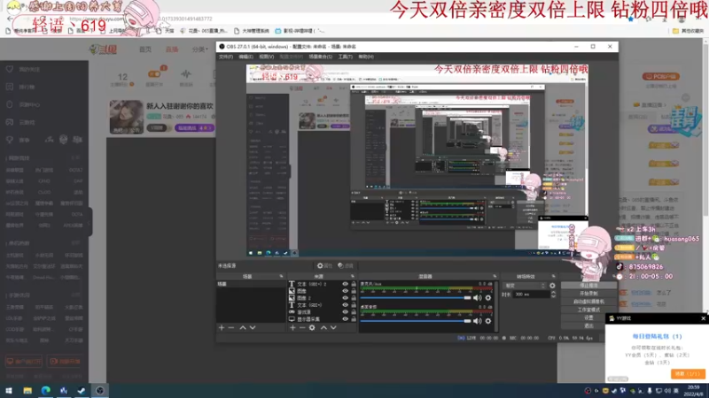The image size is (709, 398).
Task: Open desktop audio settings gear
Action: pyautogui.click(x=488, y=321)
